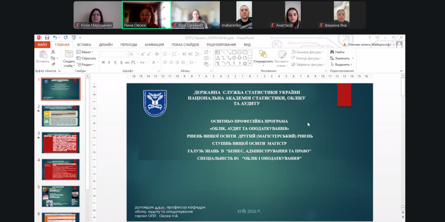Image resolution: width=445 pixels, height=222 pixels.
Task: Open PowerPoint Help question mark
Action: 369,37
